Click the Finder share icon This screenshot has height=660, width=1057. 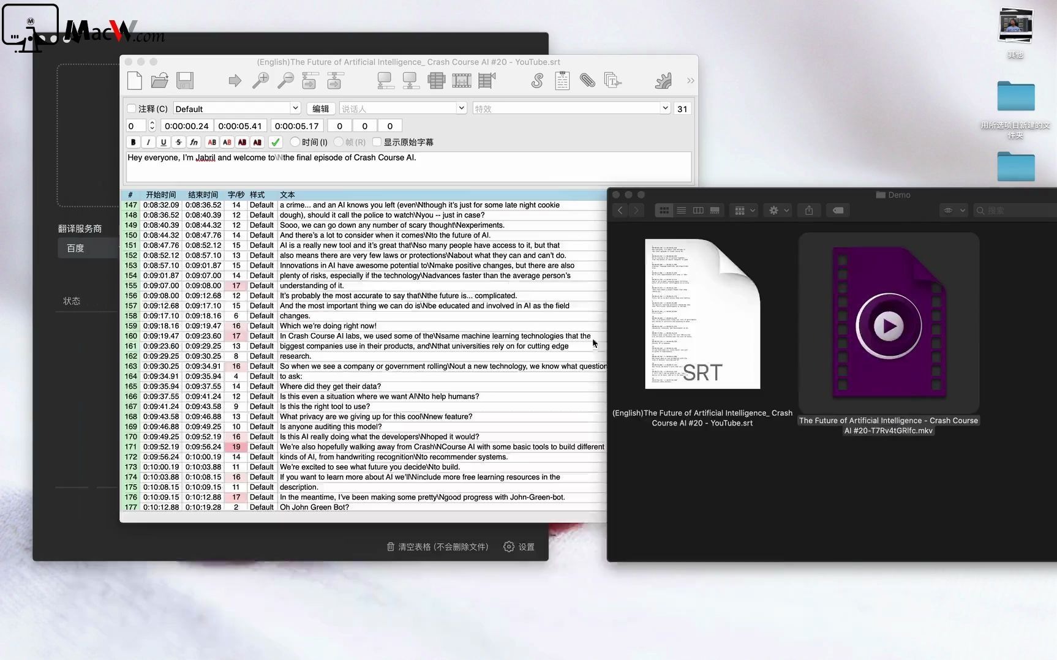(x=809, y=211)
